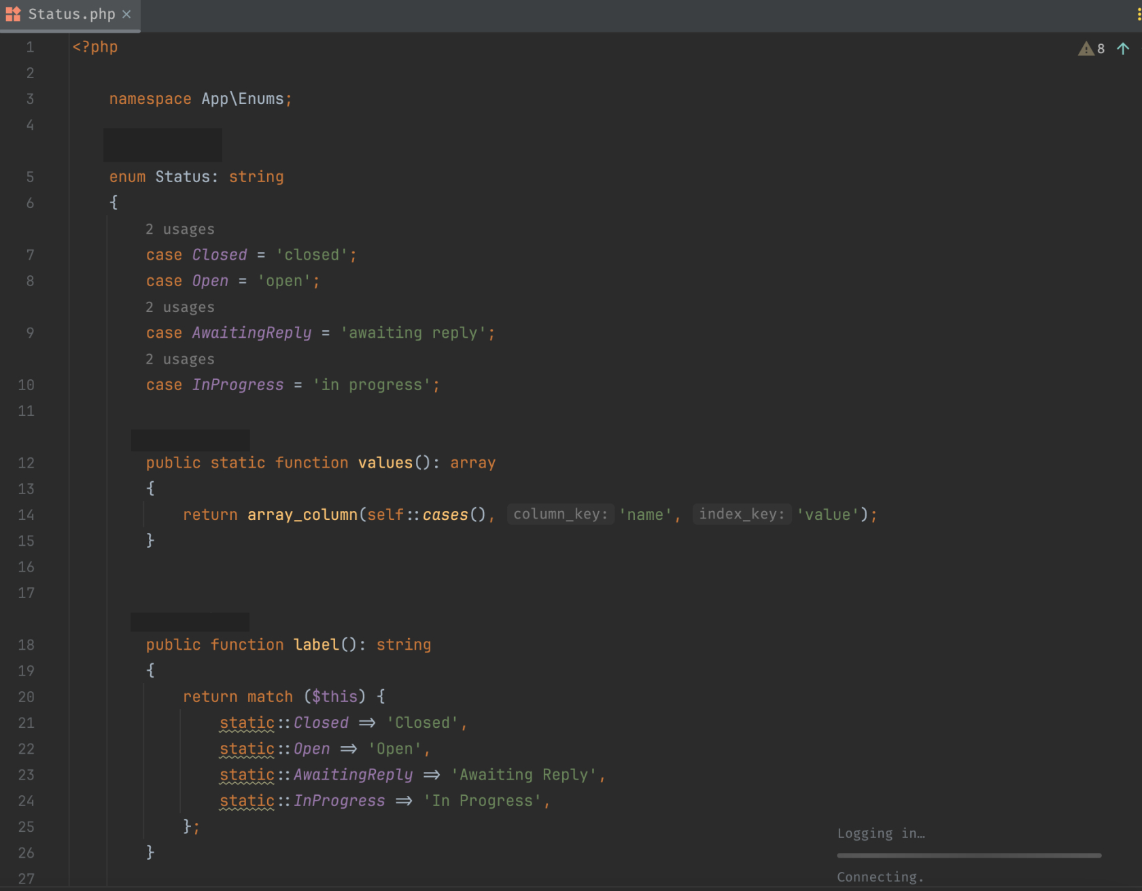The height and width of the screenshot is (891, 1142).
Task: Click the 'cases' method call on line 14
Action: pyautogui.click(x=445, y=514)
